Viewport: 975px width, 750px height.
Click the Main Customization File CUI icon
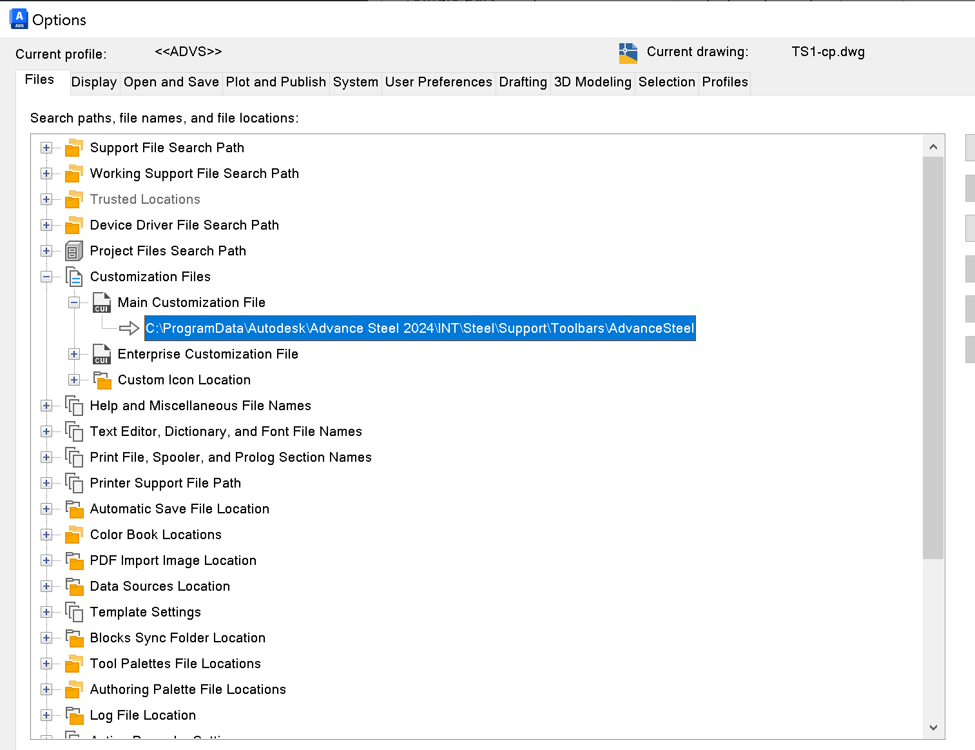[102, 302]
